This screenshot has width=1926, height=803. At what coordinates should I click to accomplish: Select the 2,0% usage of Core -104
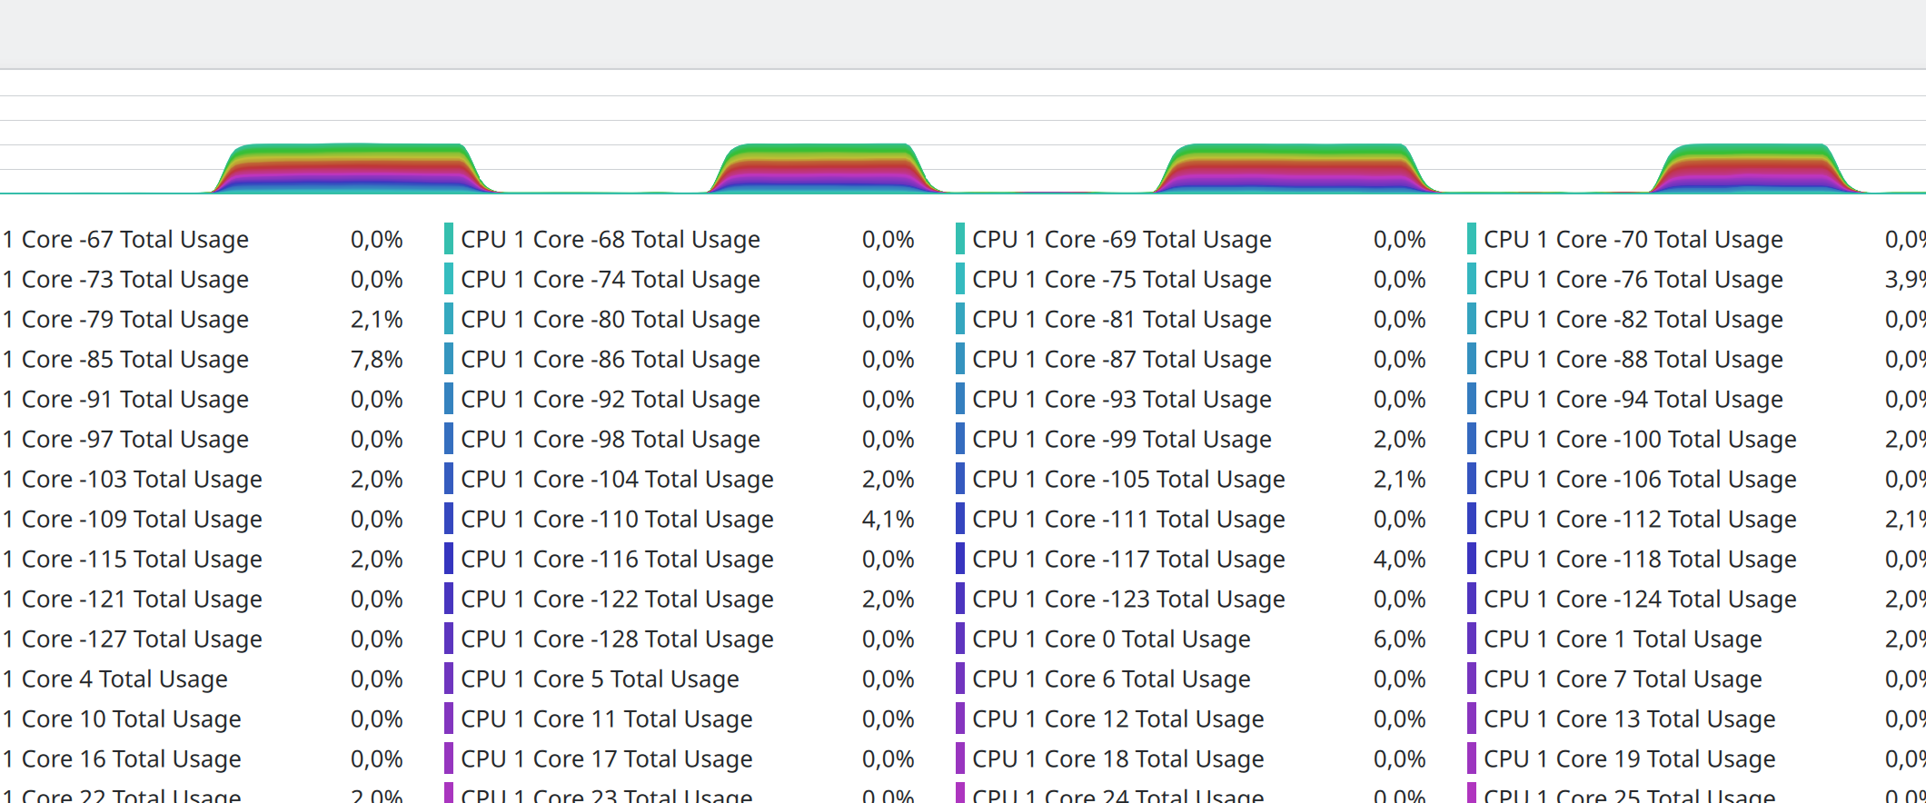pos(889,480)
